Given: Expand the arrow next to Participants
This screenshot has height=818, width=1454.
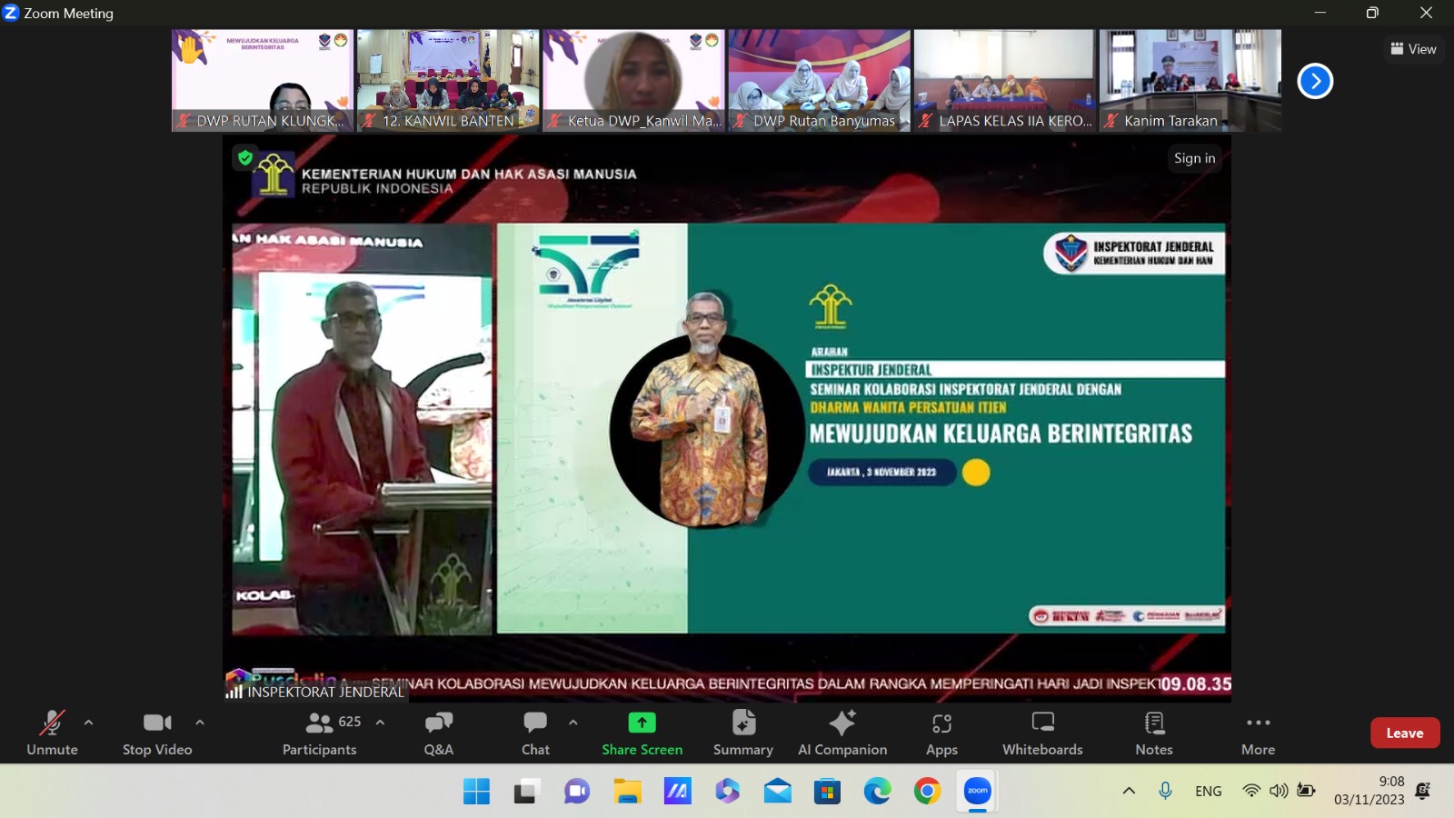Looking at the screenshot, I should coord(380,723).
